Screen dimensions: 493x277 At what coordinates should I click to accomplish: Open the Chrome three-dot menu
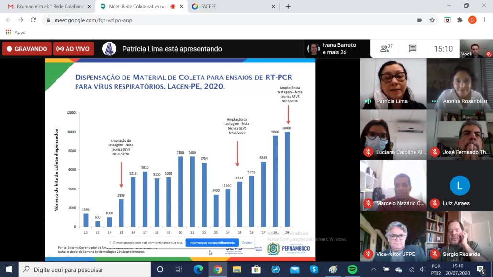[484, 20]
